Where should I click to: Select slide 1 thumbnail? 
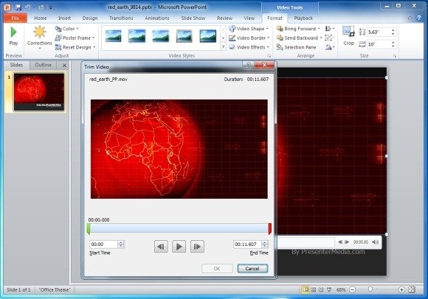coord(39,92)
